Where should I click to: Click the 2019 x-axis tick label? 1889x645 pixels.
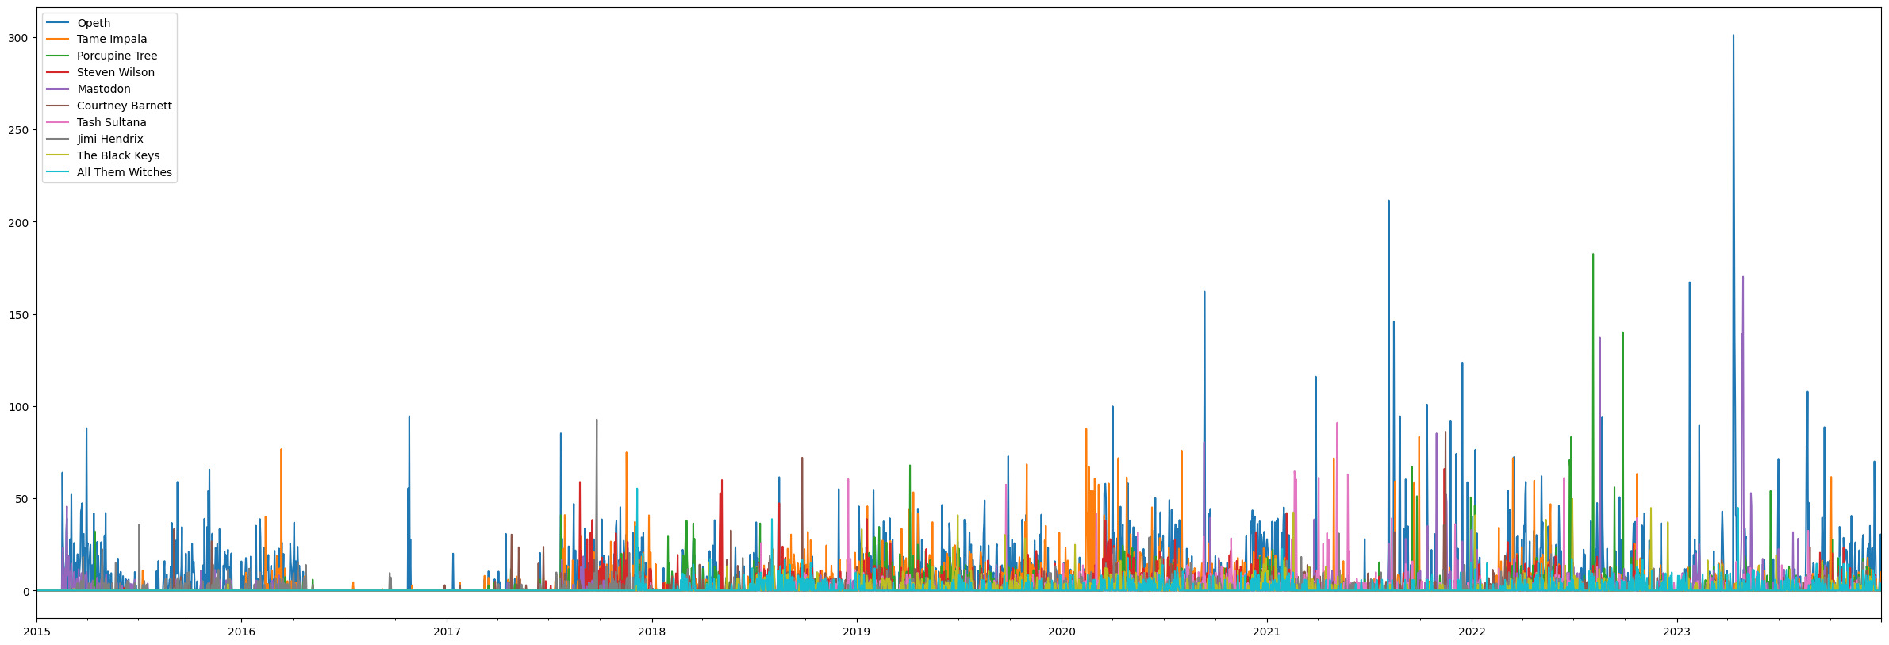point(856,632)
